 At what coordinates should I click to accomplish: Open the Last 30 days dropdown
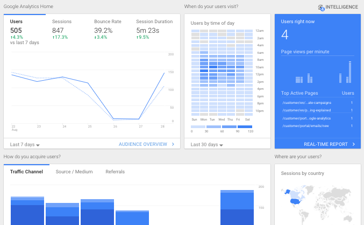pyautogui.click(x=207, y=145)
